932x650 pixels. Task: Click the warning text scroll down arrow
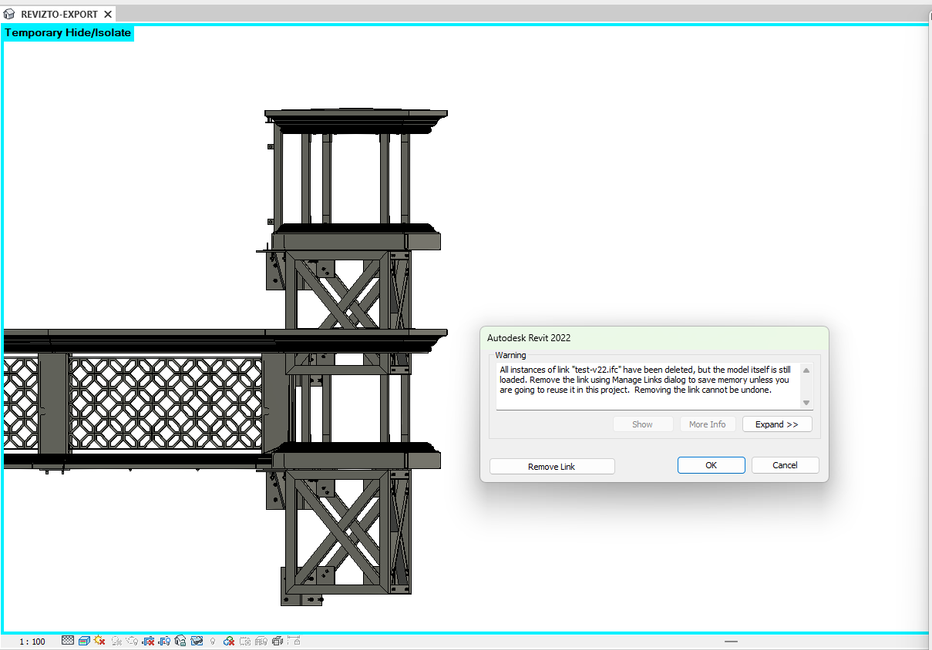pos(806,403)
